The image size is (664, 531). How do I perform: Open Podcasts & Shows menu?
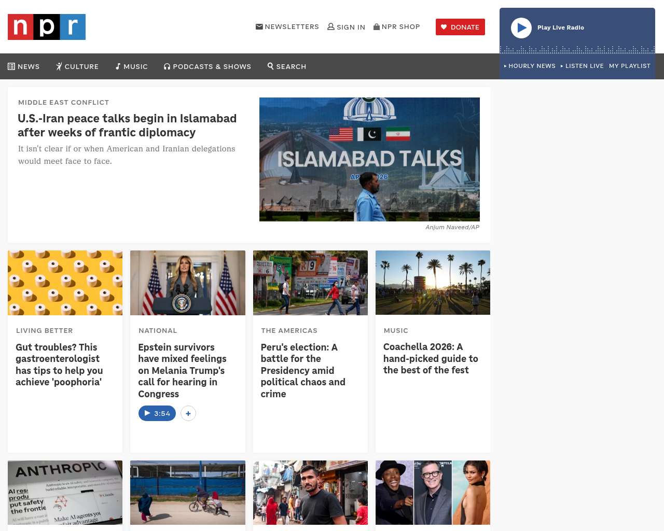pyautogui.click(x=208, y=66)
